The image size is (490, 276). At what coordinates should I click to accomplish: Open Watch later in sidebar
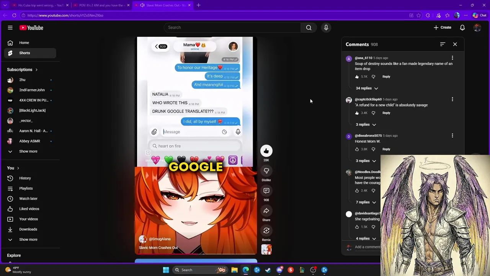(30, 199)
